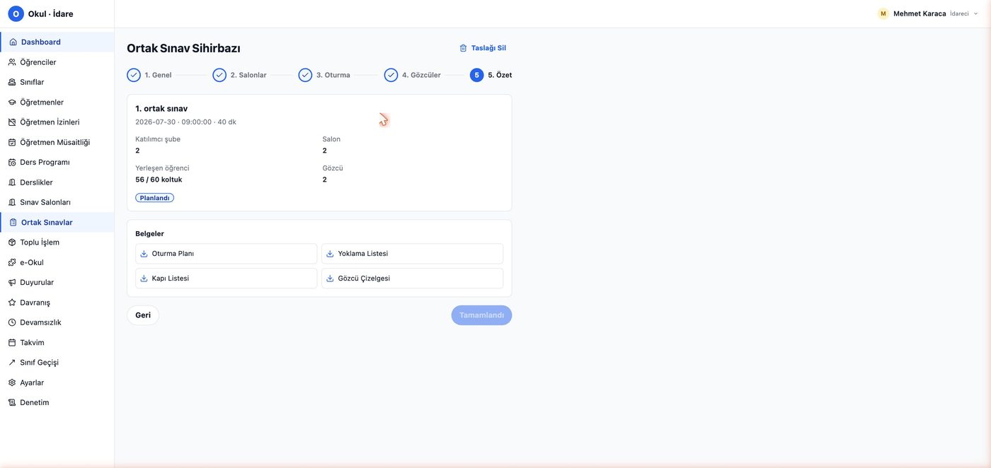The image size is (991, 468).
Task: Click the Davranış star icon
Action: [x=12, y=303]
